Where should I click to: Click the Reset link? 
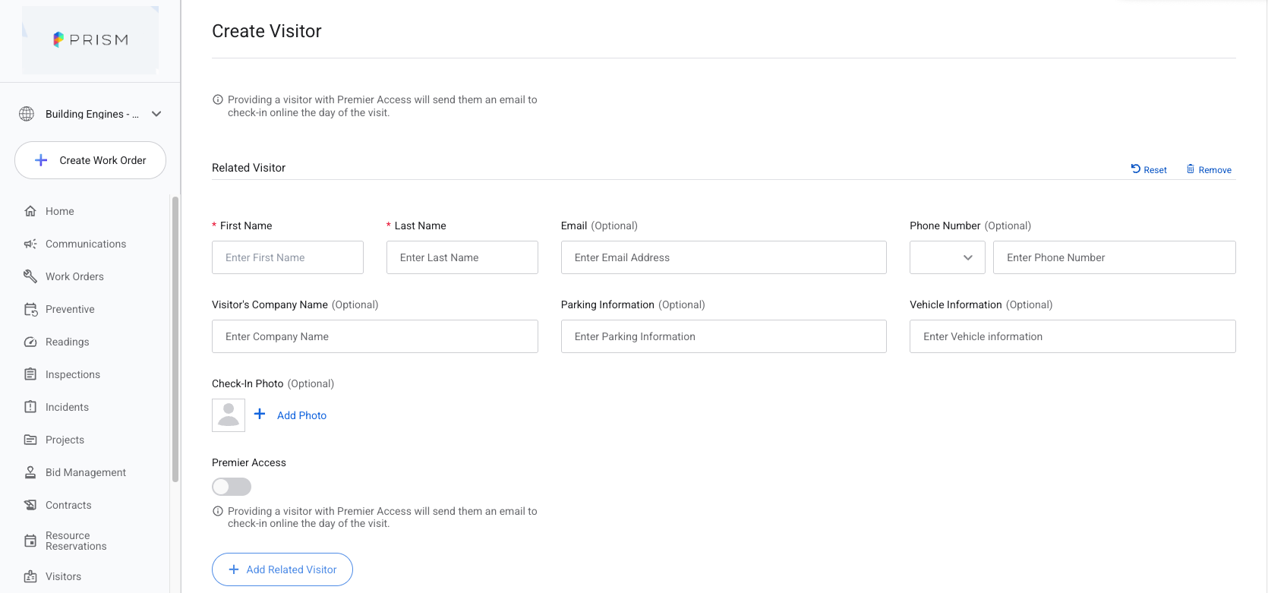tap(1149, 169)
